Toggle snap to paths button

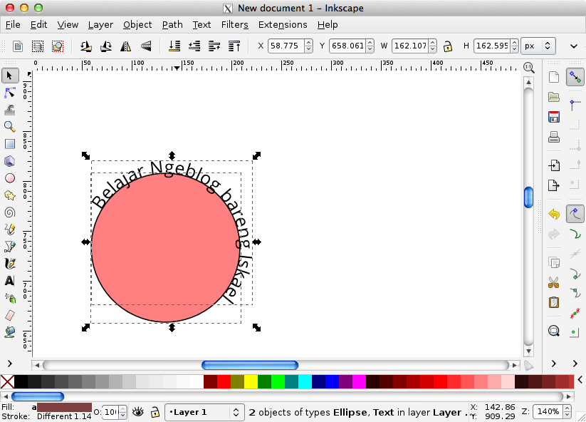click(x=575, y=235)
